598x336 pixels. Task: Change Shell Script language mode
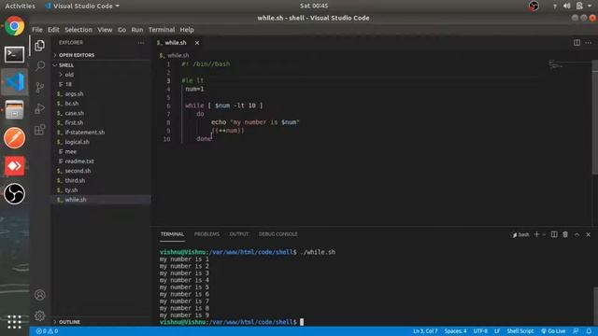pos(520,331)
